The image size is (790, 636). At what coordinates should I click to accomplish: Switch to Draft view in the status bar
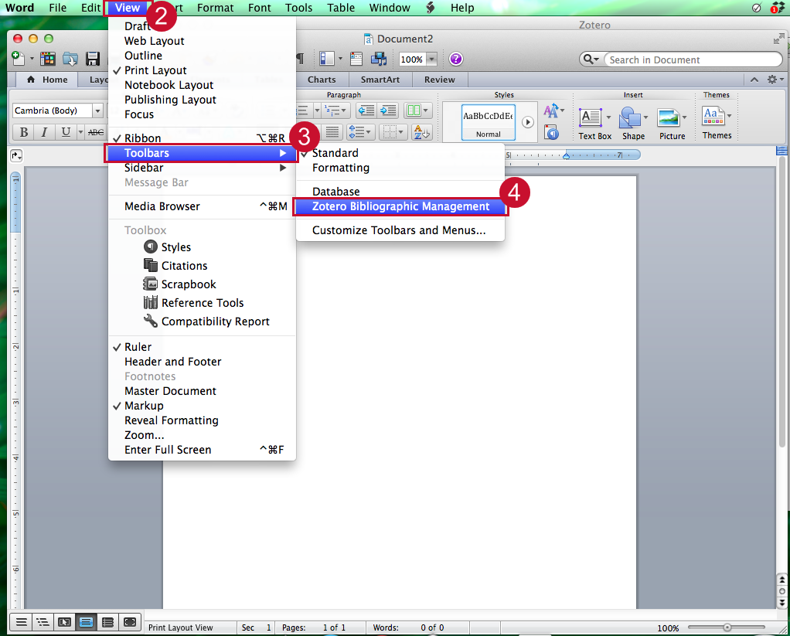coord(21,622)
